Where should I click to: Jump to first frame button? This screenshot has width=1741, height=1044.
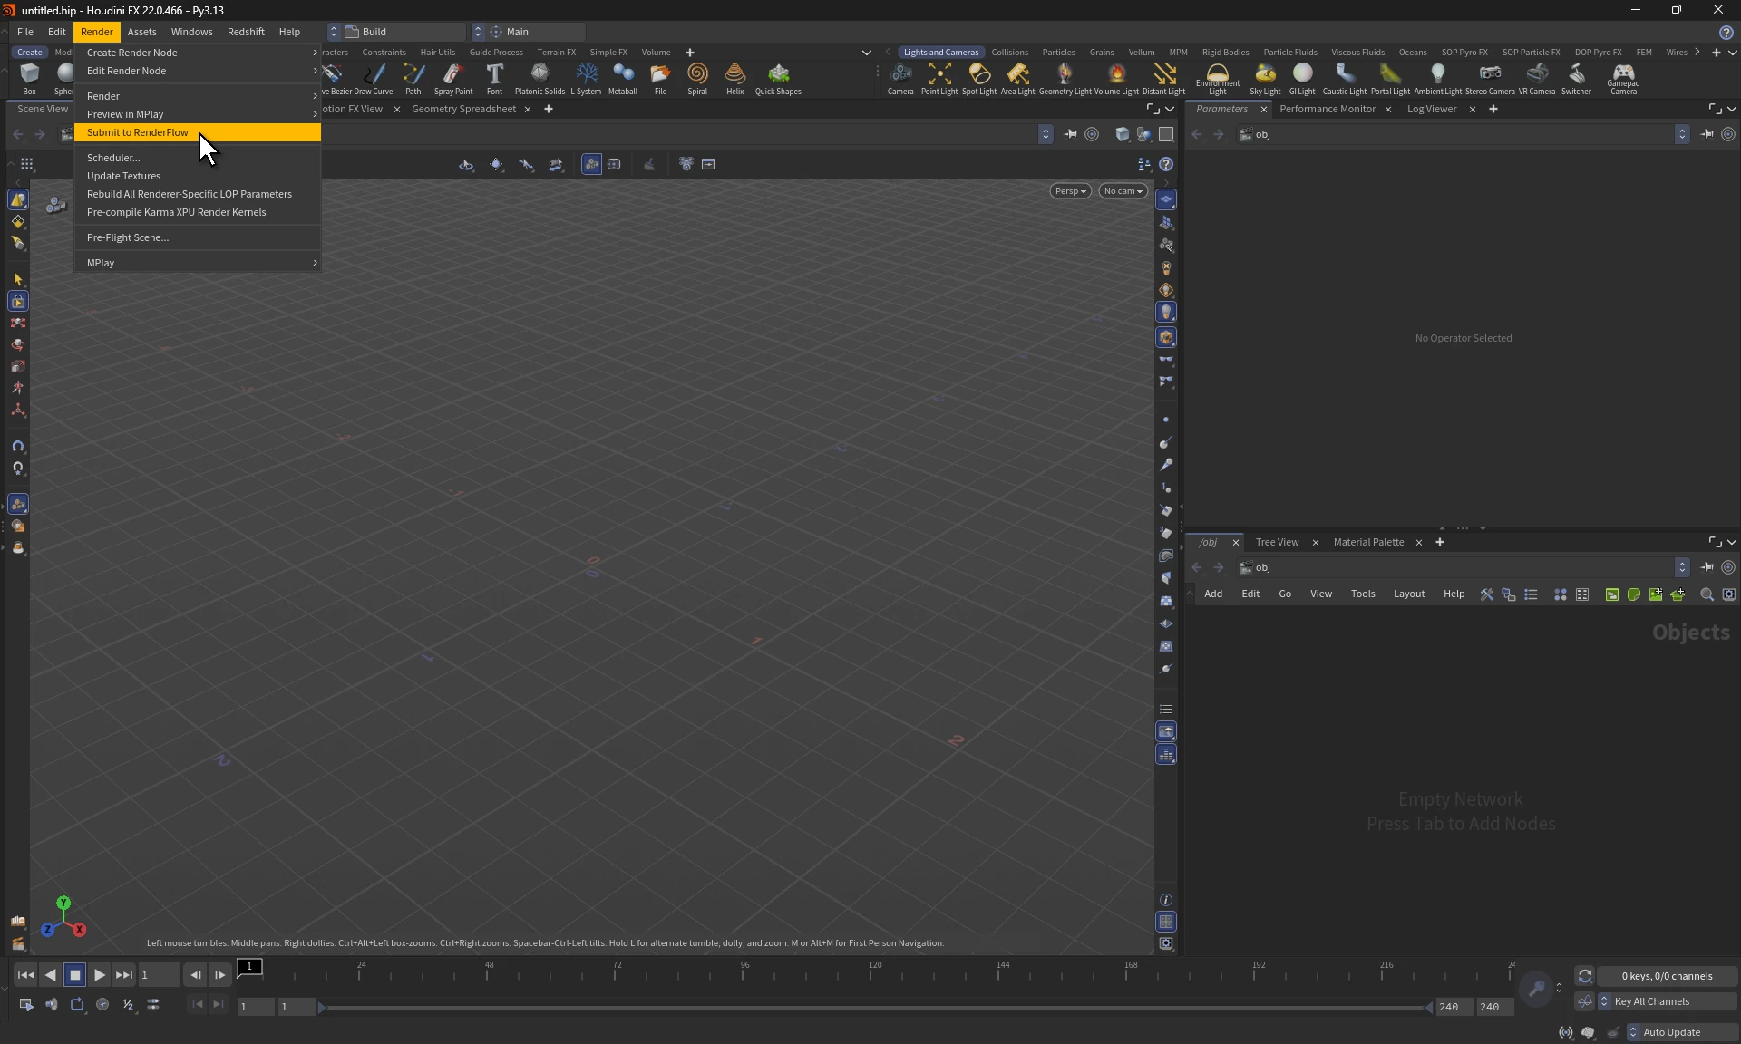click(25, 975)
